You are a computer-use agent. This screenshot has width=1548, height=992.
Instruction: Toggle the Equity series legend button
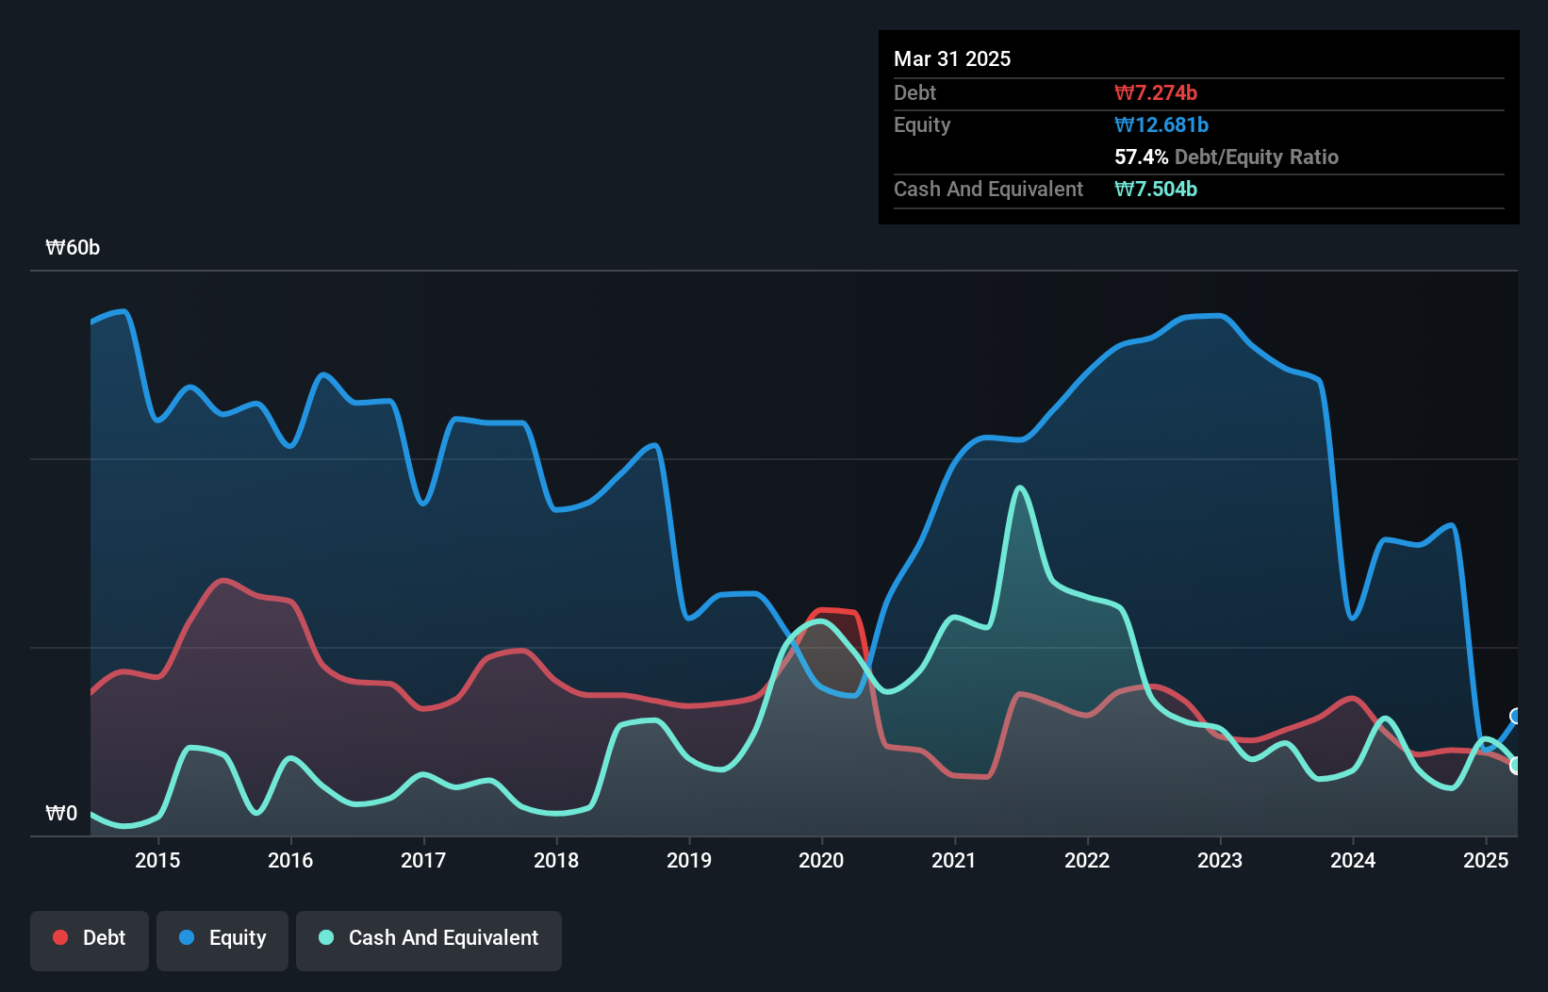click(x=222, y=940)
